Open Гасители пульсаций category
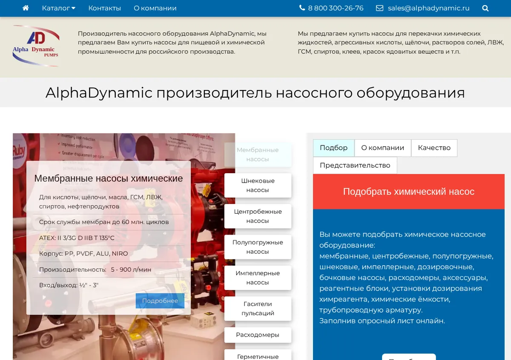Viewport: 511px width, 360px height. pyautogui.click(x=258, y=308)
